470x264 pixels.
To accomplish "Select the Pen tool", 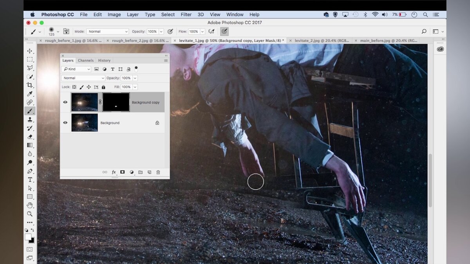I will 30,171.
